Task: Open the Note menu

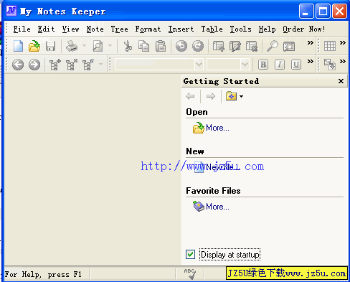Action: coord(95,29)
